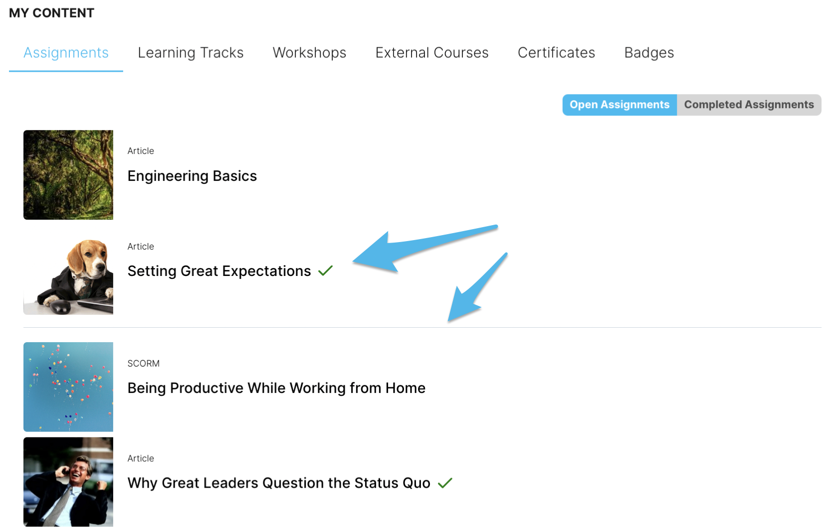The image size is (839, 527).
Task: Click the SCORM label above course title
Action: (x=144, y=364)
